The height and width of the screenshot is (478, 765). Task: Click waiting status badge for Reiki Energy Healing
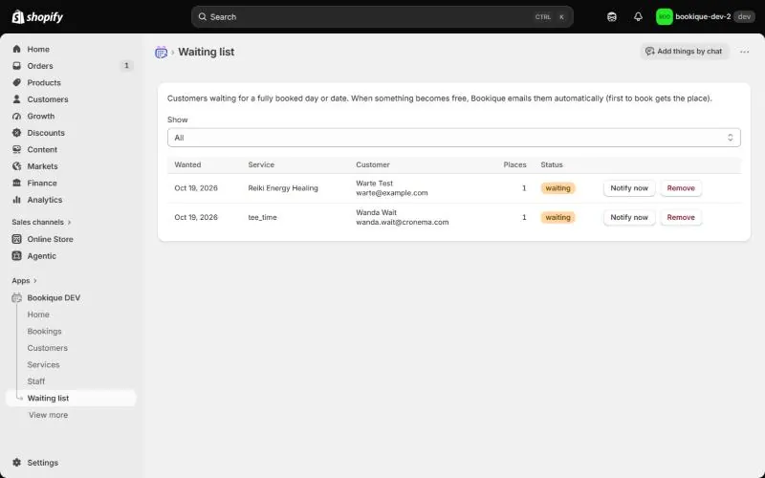557,187
